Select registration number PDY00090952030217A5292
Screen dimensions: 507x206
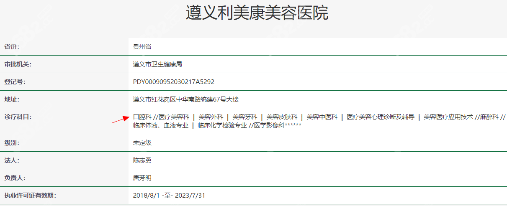174,82
